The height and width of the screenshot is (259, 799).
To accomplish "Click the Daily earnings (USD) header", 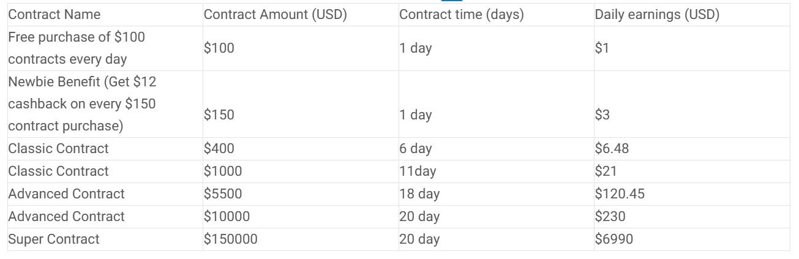I will pos(657,15).
